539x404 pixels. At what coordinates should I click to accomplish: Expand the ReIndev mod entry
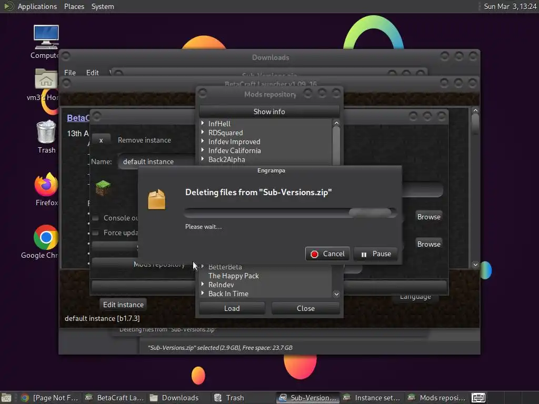(203, 285)
